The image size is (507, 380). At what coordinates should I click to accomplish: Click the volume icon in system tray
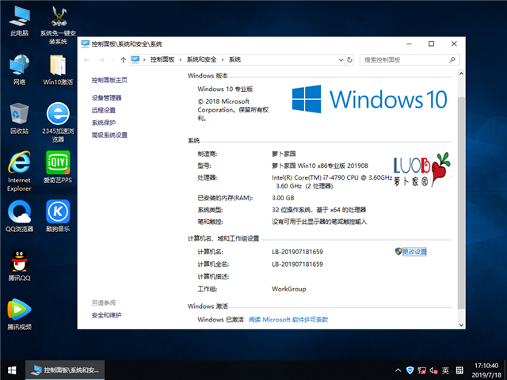tap(433, 370)
